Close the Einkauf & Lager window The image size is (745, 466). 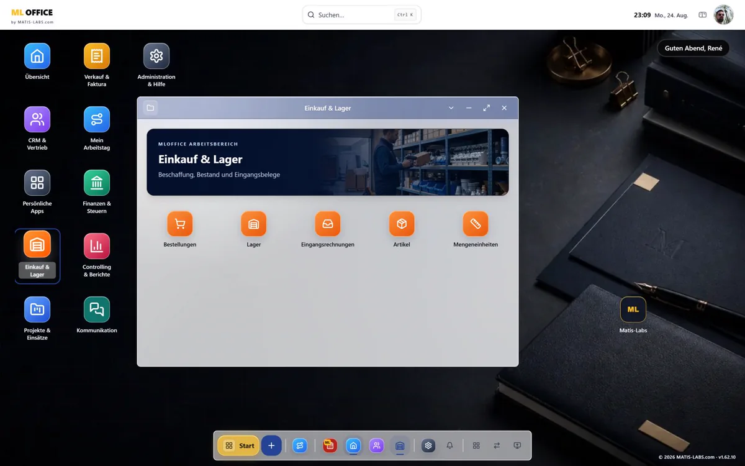coord(504,108)
